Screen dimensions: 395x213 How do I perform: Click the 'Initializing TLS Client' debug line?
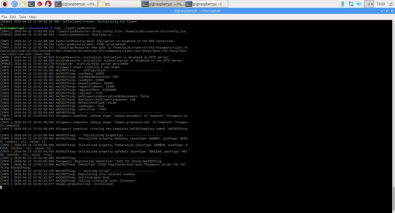(68, 22)
